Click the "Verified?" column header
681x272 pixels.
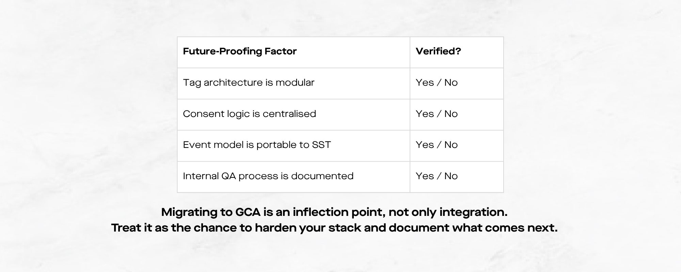438,51
